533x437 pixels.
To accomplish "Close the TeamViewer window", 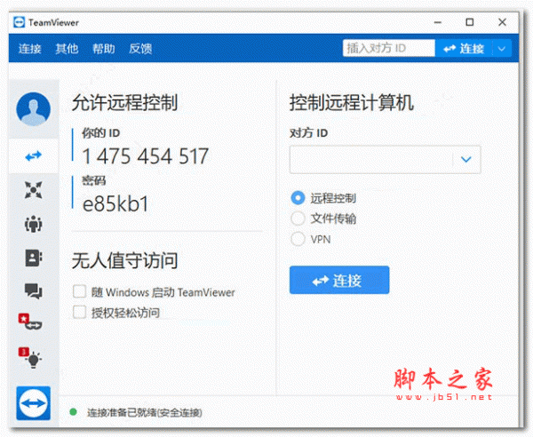I will tap(502, 22).
